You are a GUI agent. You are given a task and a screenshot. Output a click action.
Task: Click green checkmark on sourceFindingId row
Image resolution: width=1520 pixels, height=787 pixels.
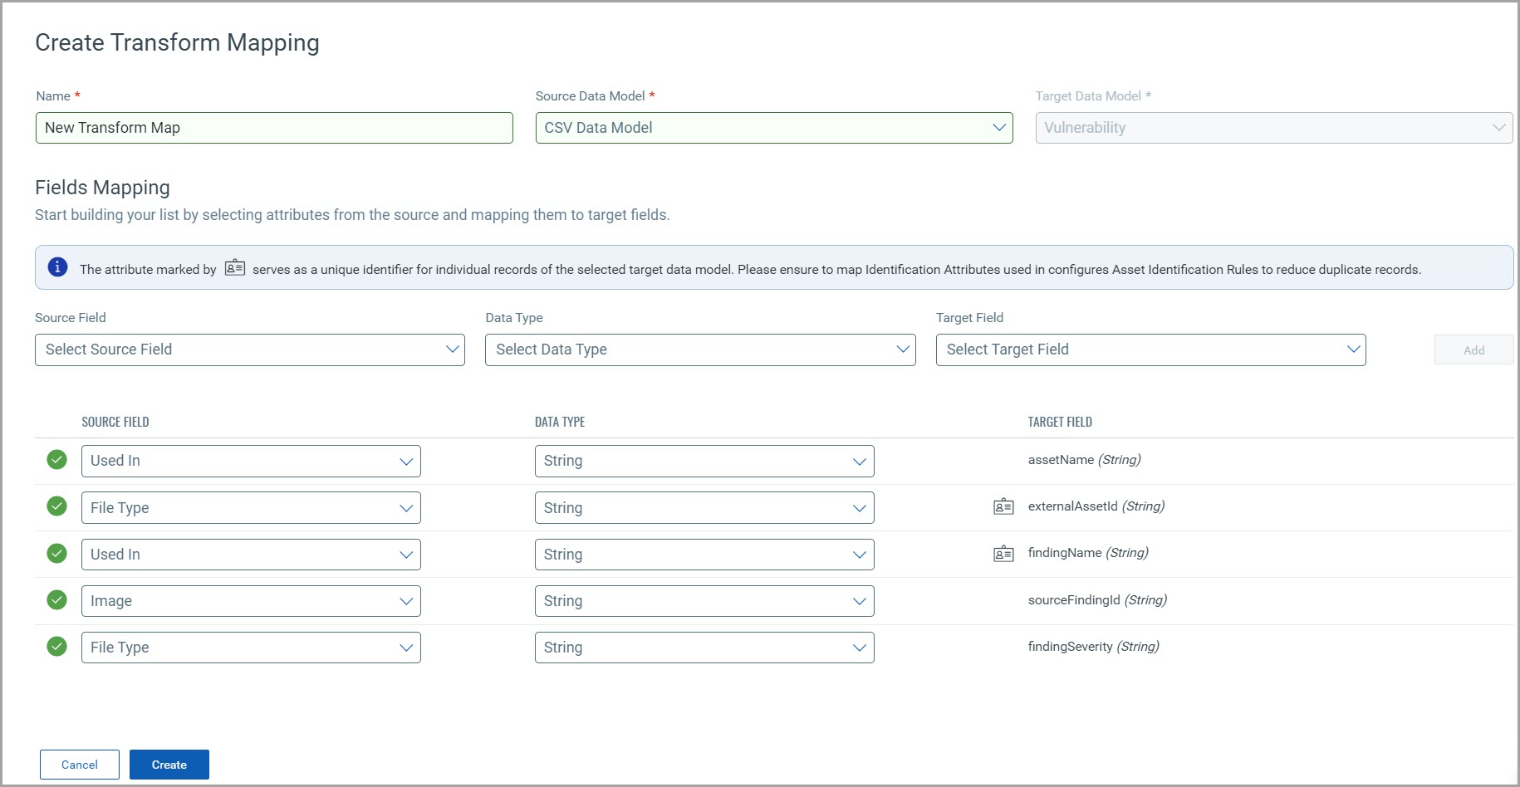coord(56,600)
